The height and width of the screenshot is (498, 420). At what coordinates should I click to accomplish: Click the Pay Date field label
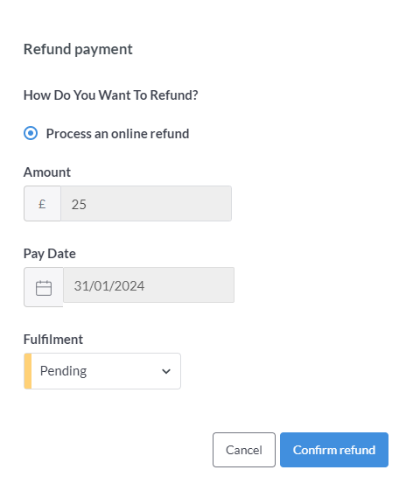(50, 254)
